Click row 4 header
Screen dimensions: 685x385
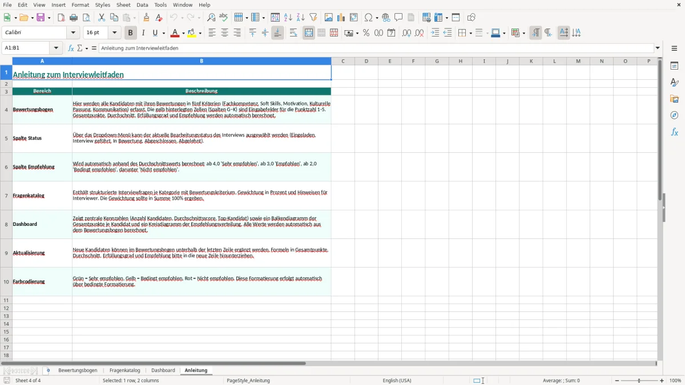click(x=6, y=110)
